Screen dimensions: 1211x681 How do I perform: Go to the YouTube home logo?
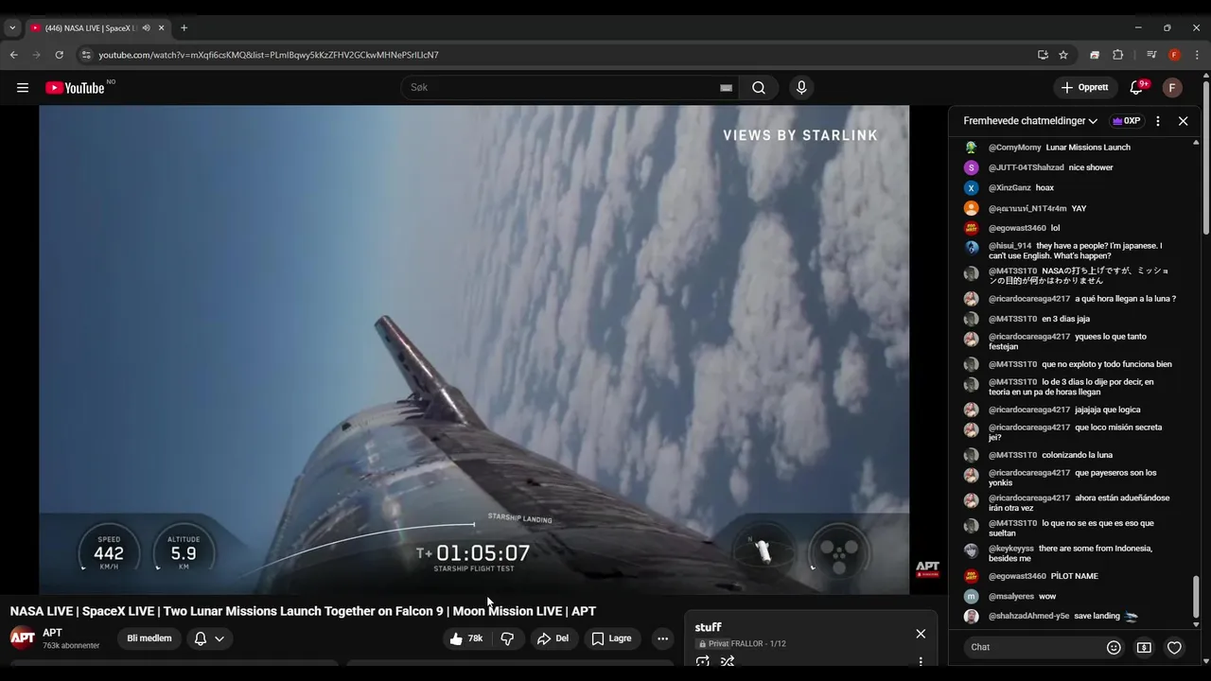(76, 88)
